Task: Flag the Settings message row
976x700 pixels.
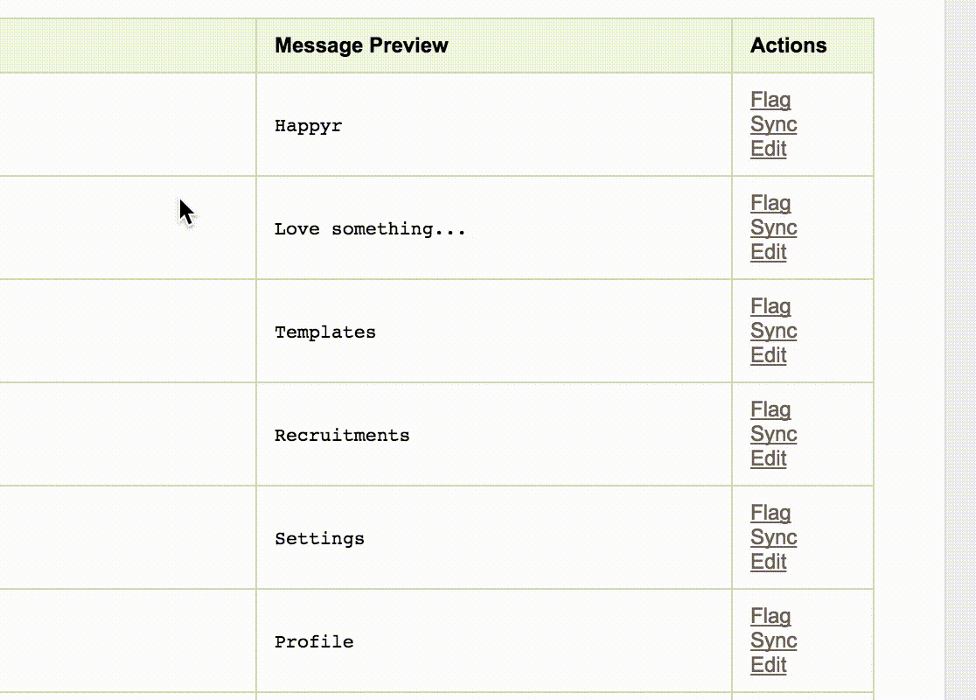Action: 770,514
